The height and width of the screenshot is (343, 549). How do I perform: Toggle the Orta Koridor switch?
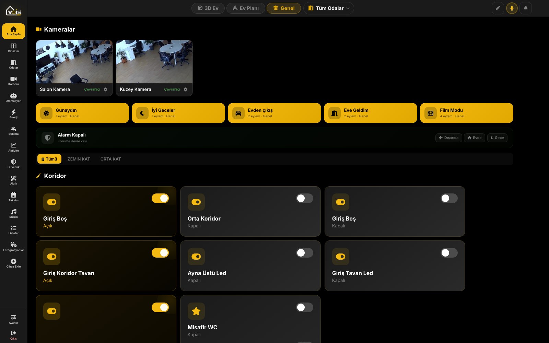(305, 198)
